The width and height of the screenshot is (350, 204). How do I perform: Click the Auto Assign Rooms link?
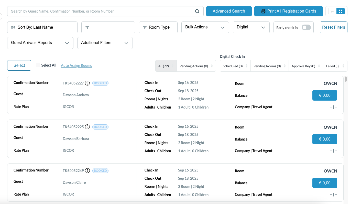[76, 66]
